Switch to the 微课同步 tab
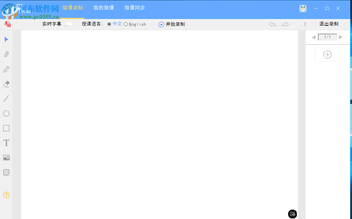 [x=135, y=8]
